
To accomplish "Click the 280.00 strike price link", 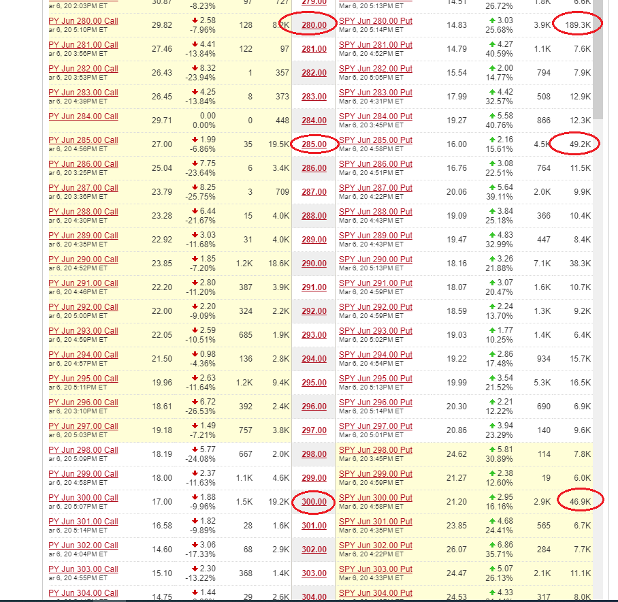I will [314, 25].
